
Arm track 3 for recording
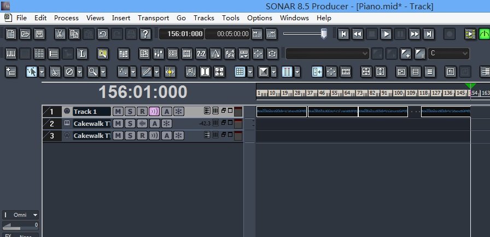pyautogui.click(x=142, y=136)
